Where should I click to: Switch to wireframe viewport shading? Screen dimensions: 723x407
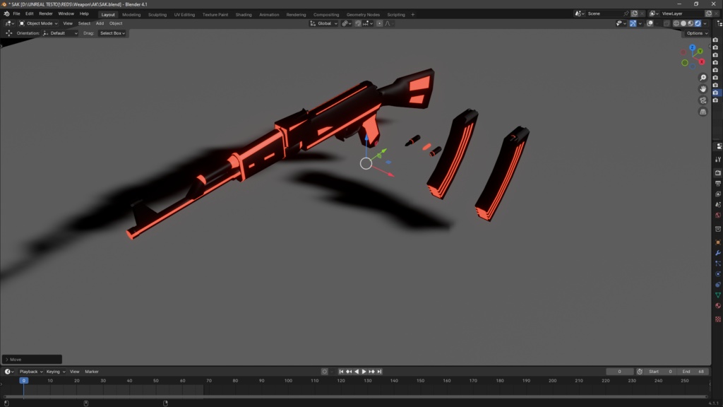pos(676,23)
